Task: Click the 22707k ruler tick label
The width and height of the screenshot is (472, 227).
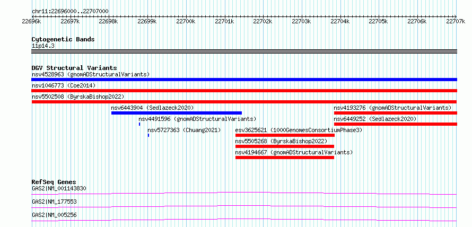Action: tap(456, 21)
